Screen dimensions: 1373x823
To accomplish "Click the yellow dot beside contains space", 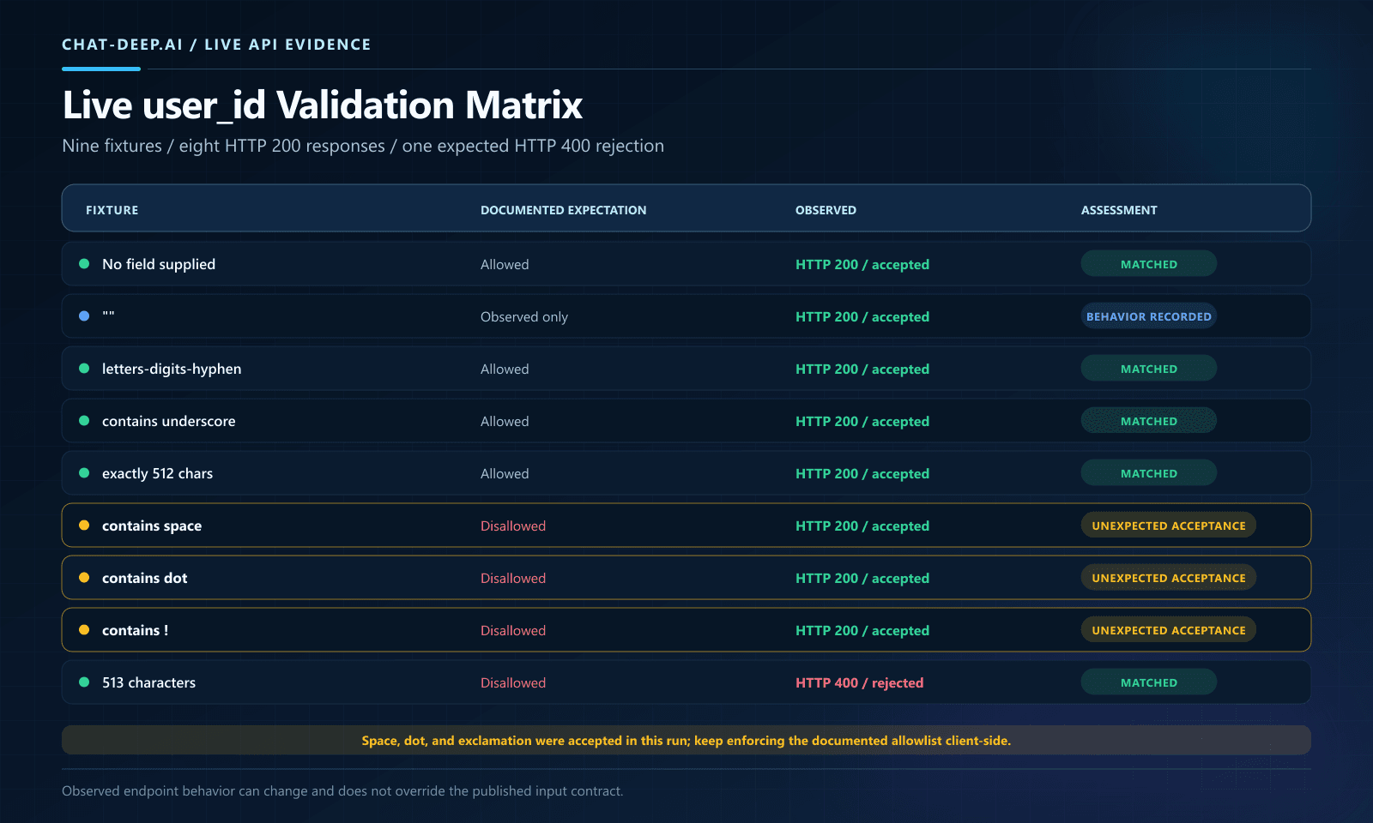I will [84, 526].
